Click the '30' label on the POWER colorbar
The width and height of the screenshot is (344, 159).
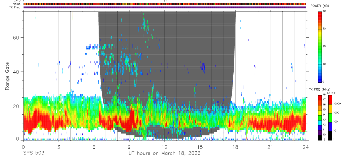pyautogui.click(x=324, y=29)
